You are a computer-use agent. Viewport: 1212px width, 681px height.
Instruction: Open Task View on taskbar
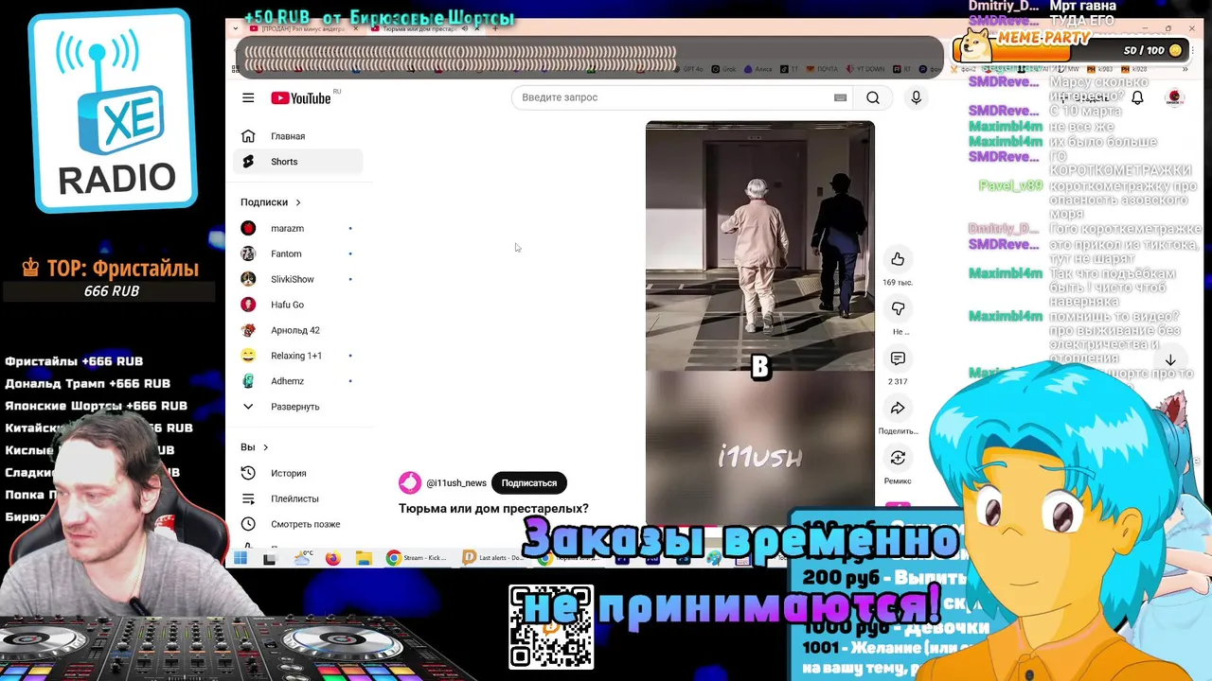270,558
